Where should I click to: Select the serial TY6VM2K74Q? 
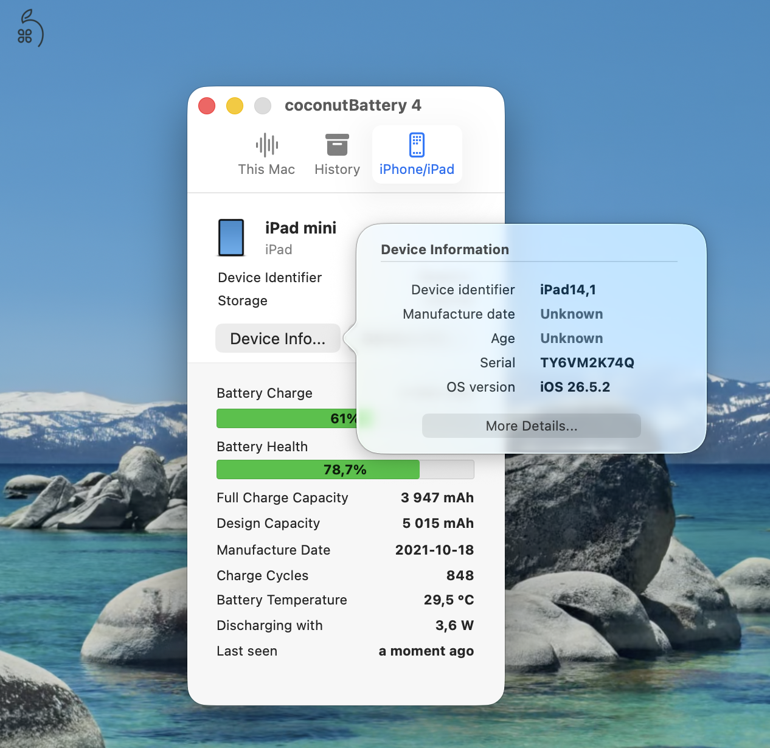click(x=587, y=362)
